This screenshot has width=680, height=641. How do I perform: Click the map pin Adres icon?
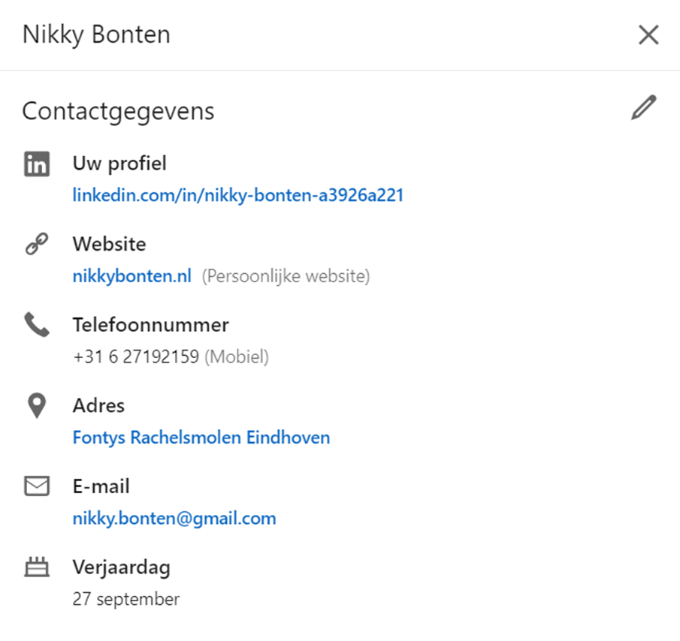37,405
